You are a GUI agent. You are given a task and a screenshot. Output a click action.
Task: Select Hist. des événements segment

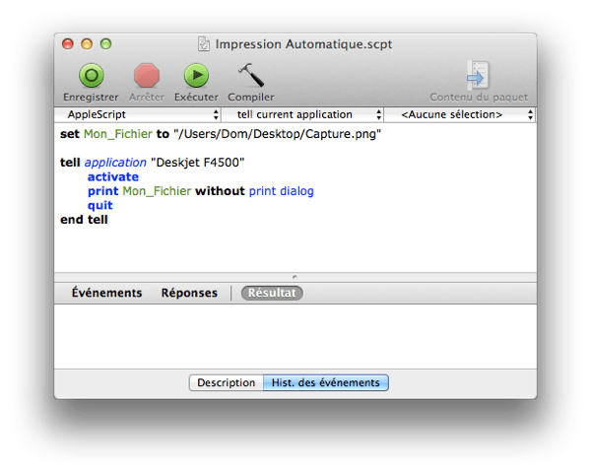coord(326,382)
